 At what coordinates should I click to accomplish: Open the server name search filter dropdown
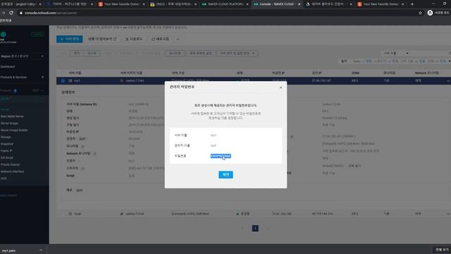(396, 54)
